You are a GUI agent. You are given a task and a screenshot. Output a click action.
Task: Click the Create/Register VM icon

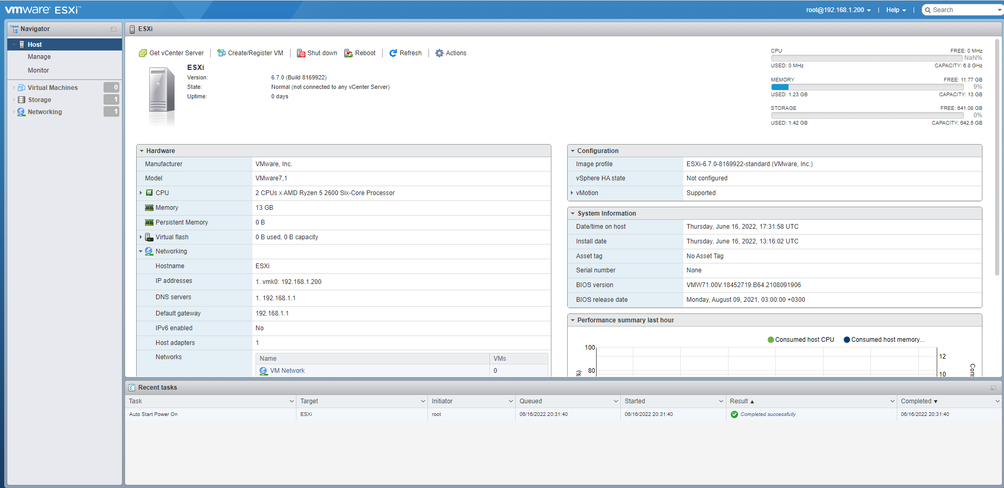click(221, 53)
